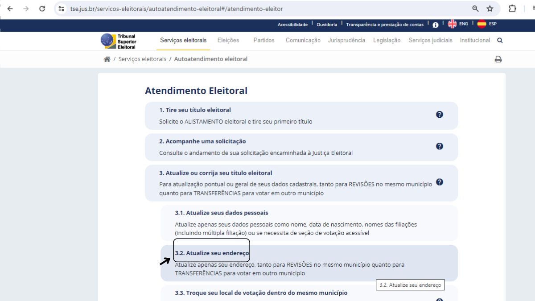The image size is (535, 301).
Task: Open the Legislação menu
Action: [387, 40]
